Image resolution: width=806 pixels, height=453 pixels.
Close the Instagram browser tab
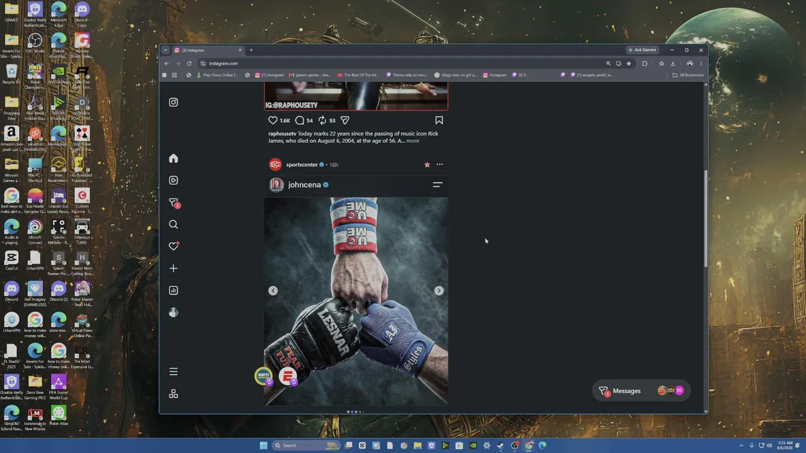[240, 50]
